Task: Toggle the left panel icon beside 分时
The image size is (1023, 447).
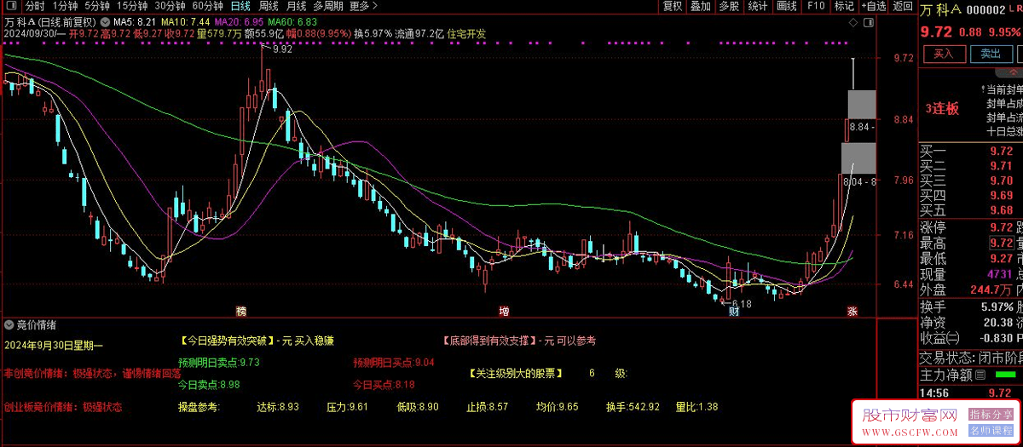Action: tap(13, 6)
